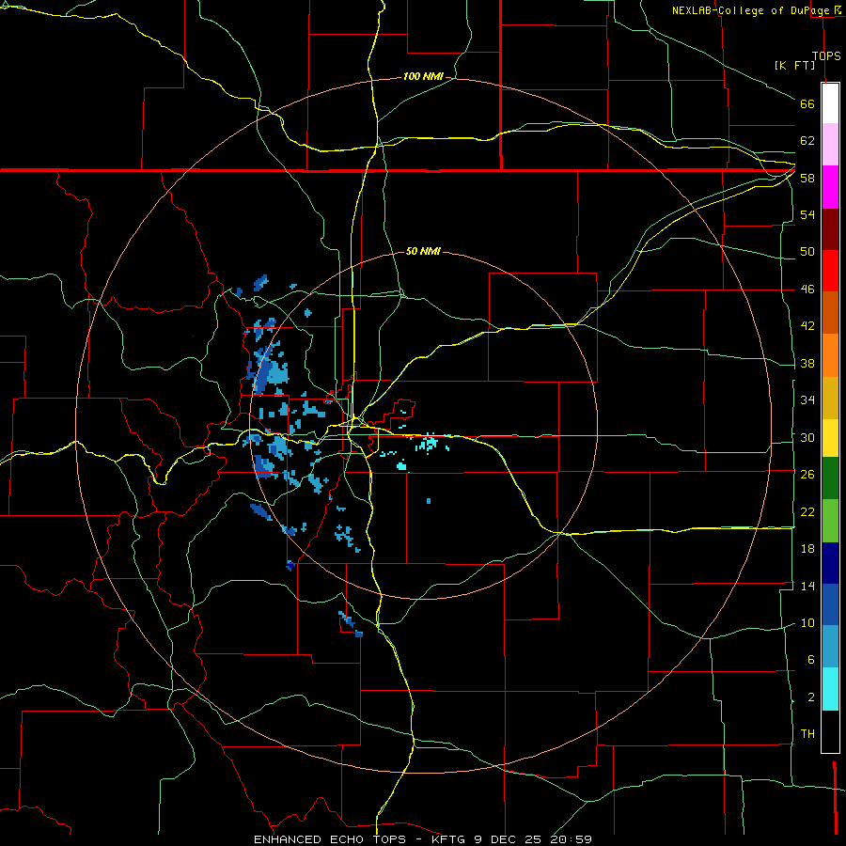Click the '34' scale value
Screen dimensions: 846x846
[x=807, y=400]
